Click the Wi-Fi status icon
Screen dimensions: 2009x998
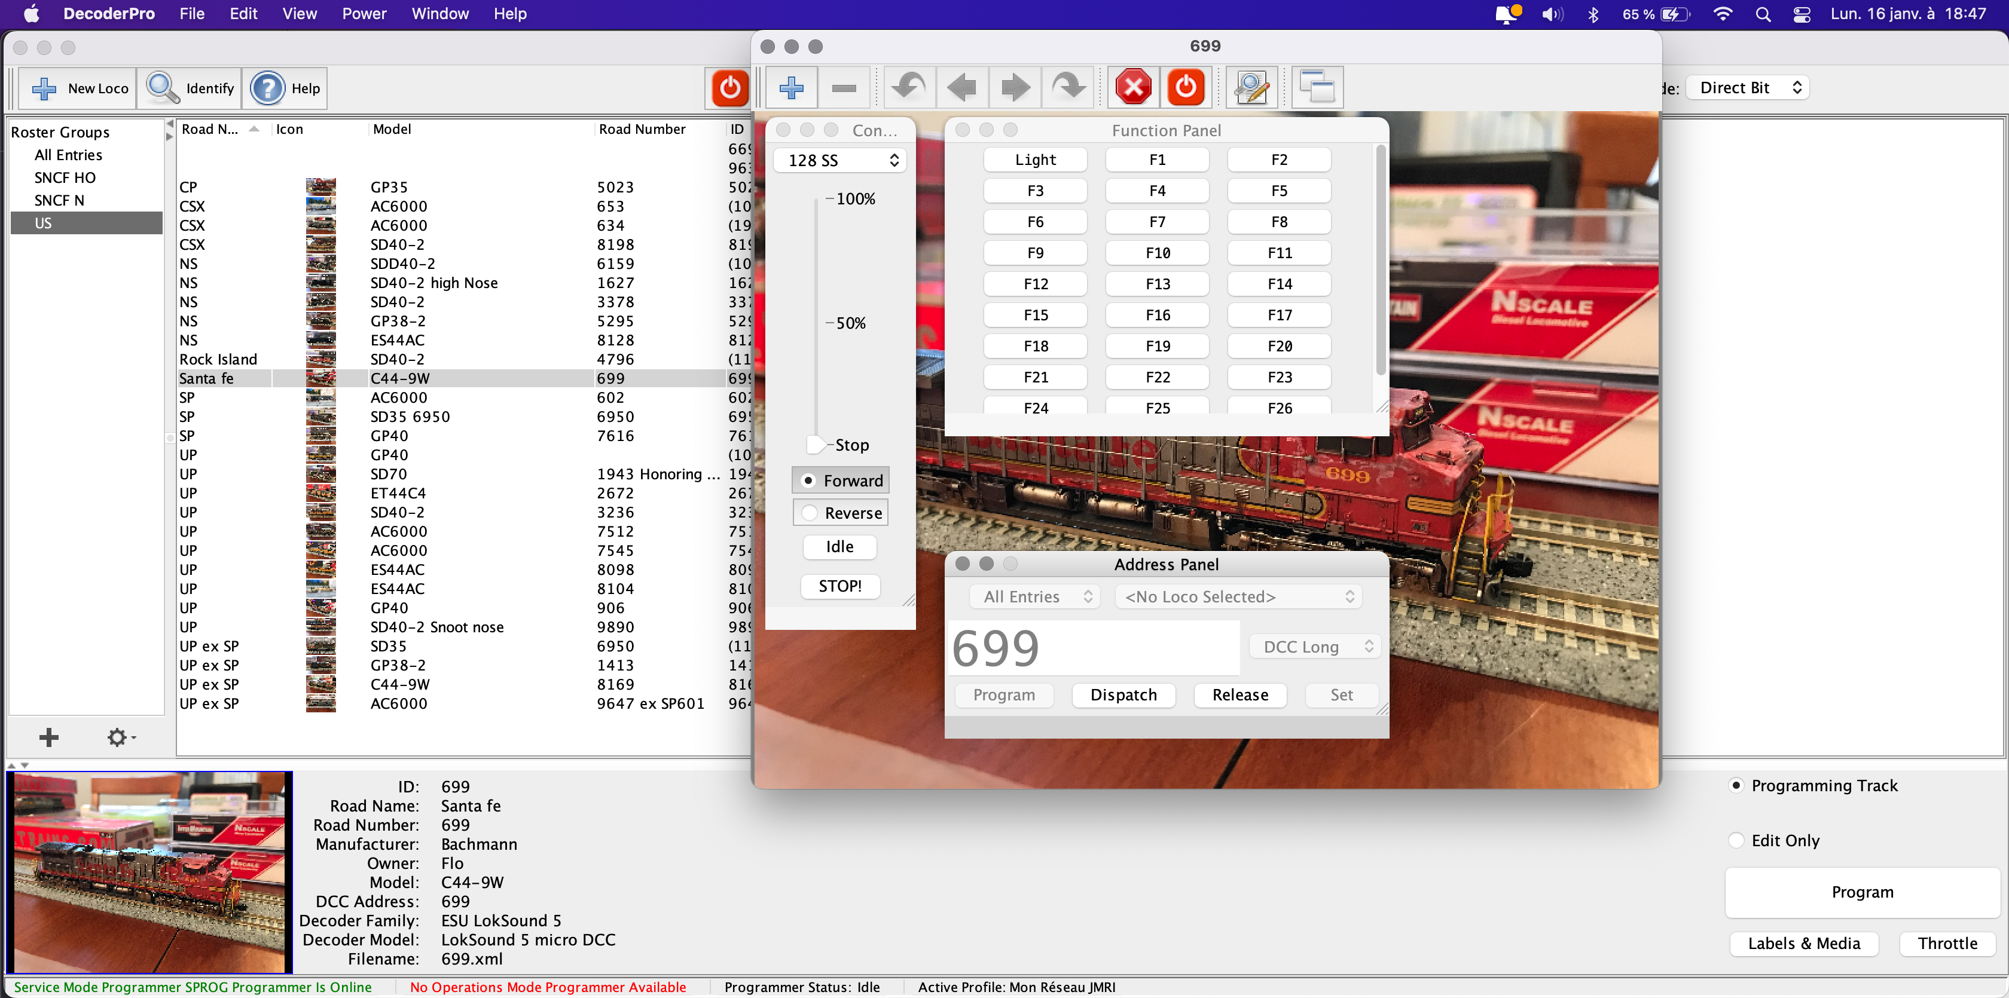[1722, 14]
